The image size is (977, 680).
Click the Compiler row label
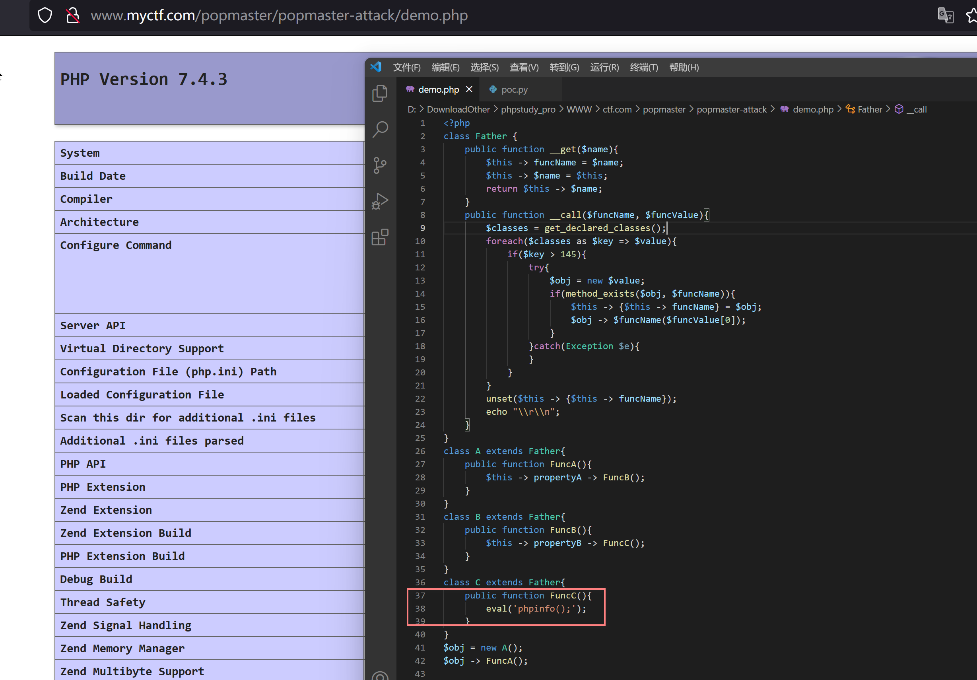point(86,199)
